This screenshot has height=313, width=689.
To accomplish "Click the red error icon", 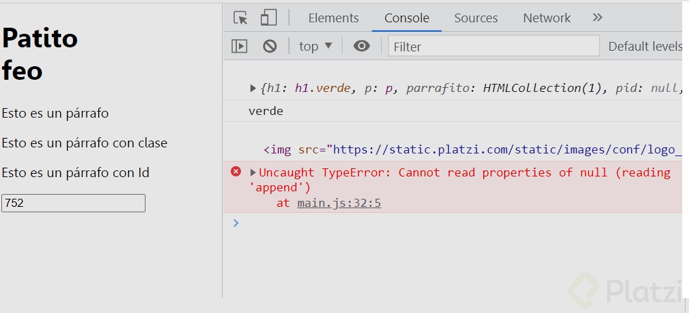I will coord(236,172).
